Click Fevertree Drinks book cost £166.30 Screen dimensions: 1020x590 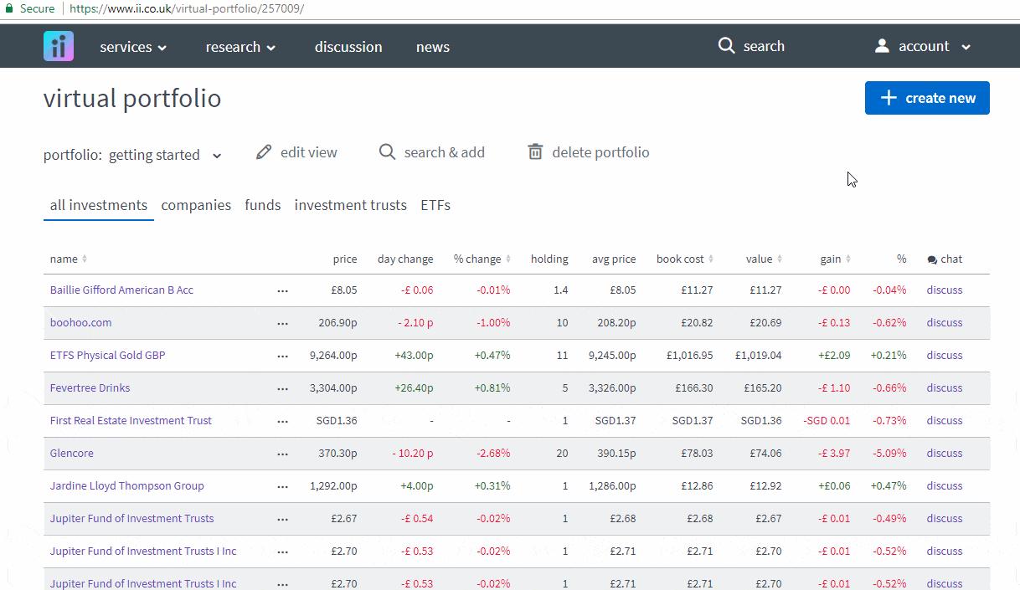(x=693, y=388)
